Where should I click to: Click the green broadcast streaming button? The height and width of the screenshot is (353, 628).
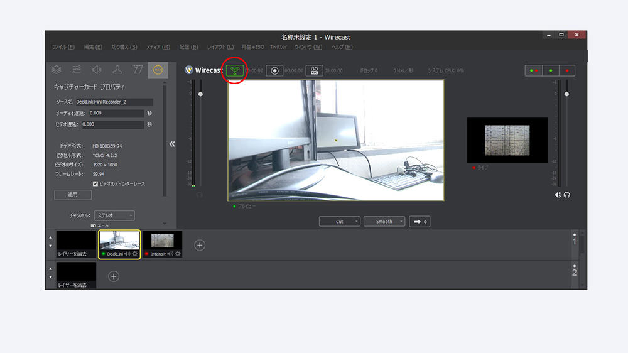point(235,70)
